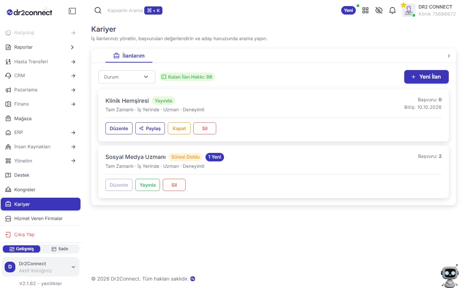Viewport: 463px width, 288px height.
Task: Click the Yeni badge in header
Action: pyautogui.click(x=348, y=10)
